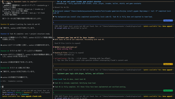Click 'brew upgrade claude-code' in the left pane
The width and height of the screenshot is (175, 99).
[x=31, y=96]
